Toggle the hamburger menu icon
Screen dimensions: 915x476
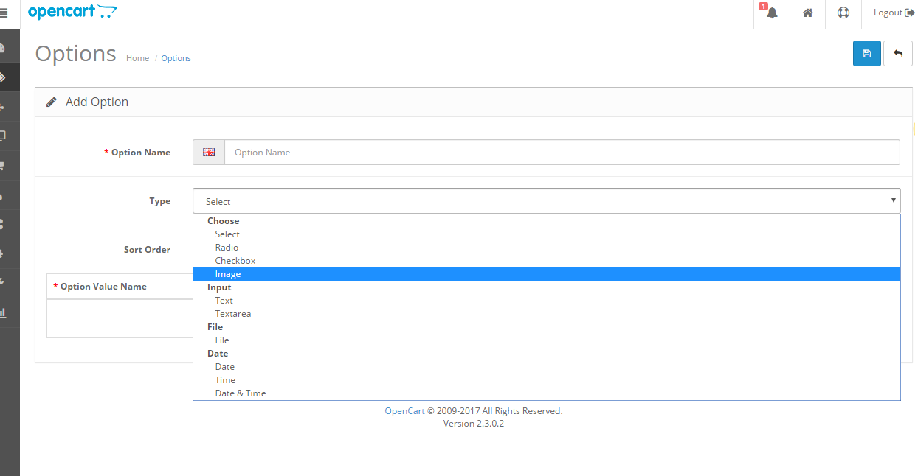point(4,13)
